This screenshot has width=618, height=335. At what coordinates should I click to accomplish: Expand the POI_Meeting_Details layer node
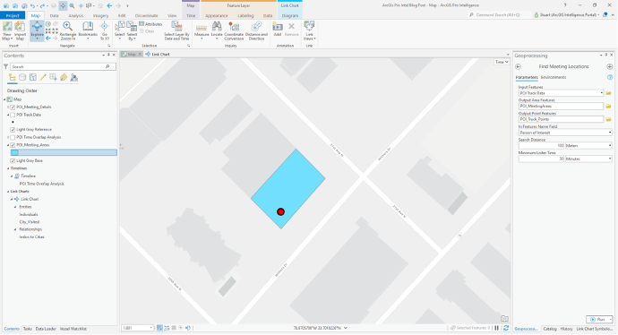tap(8, 107)
